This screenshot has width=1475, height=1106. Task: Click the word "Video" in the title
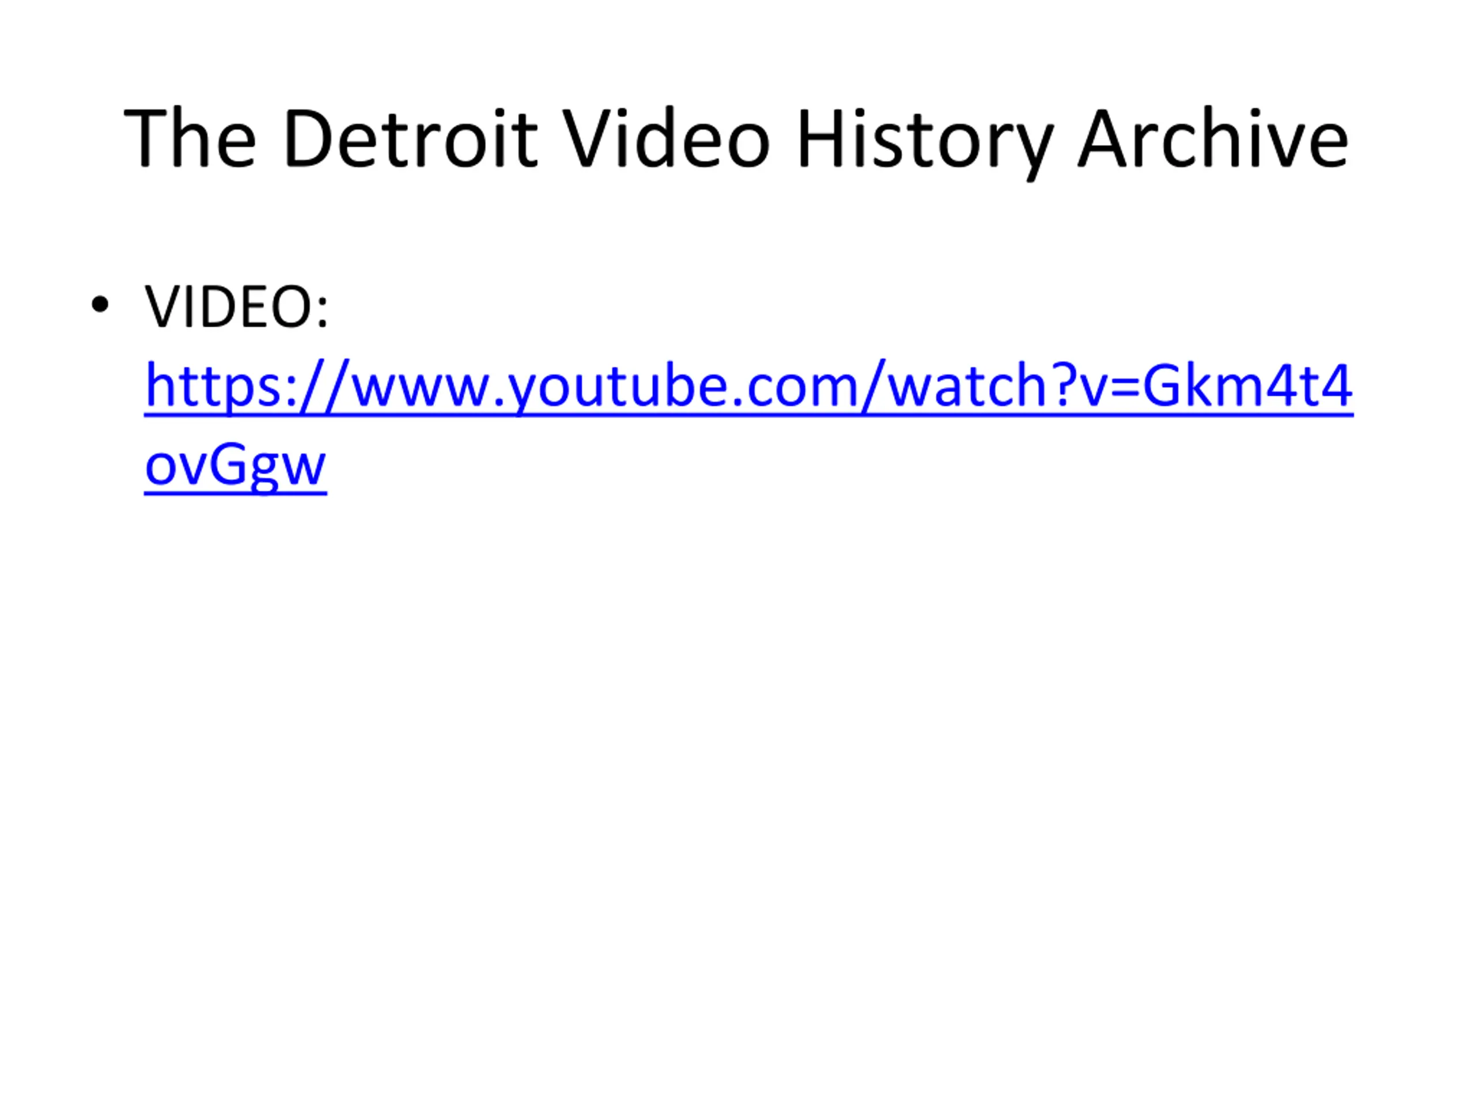(667, 139)
